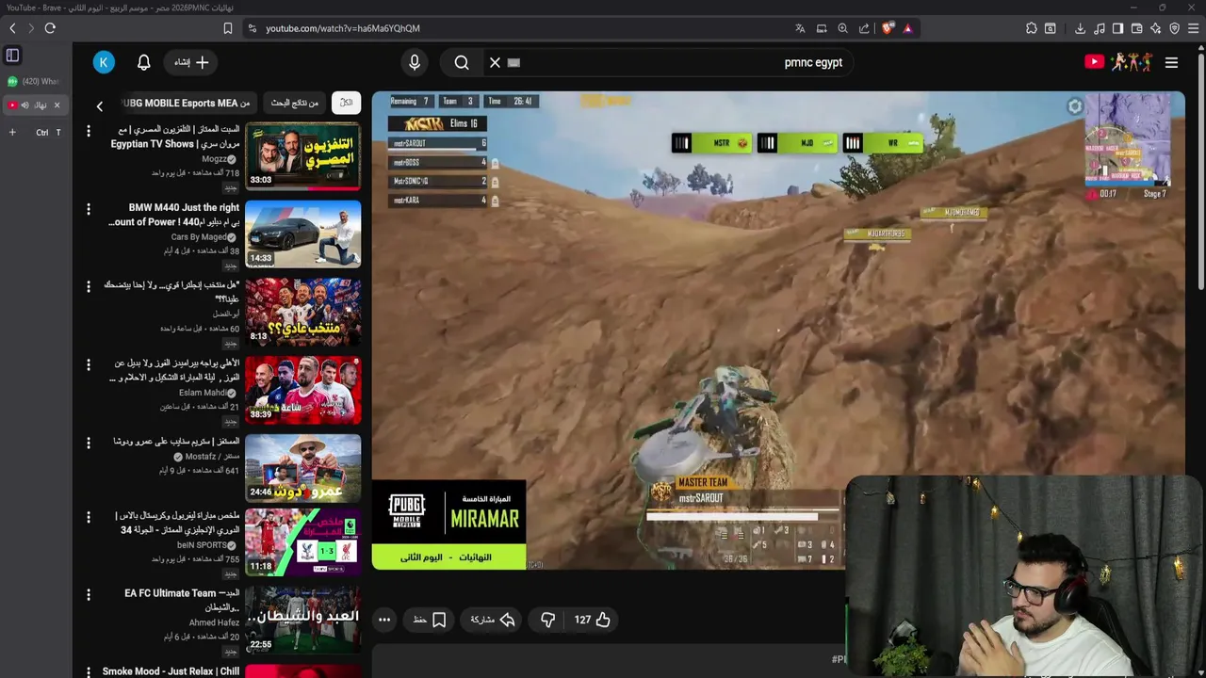Screen dimensions: 1206x678
Task: Select the من نتائج البحث chip
Action: click(x=295, y=103)
